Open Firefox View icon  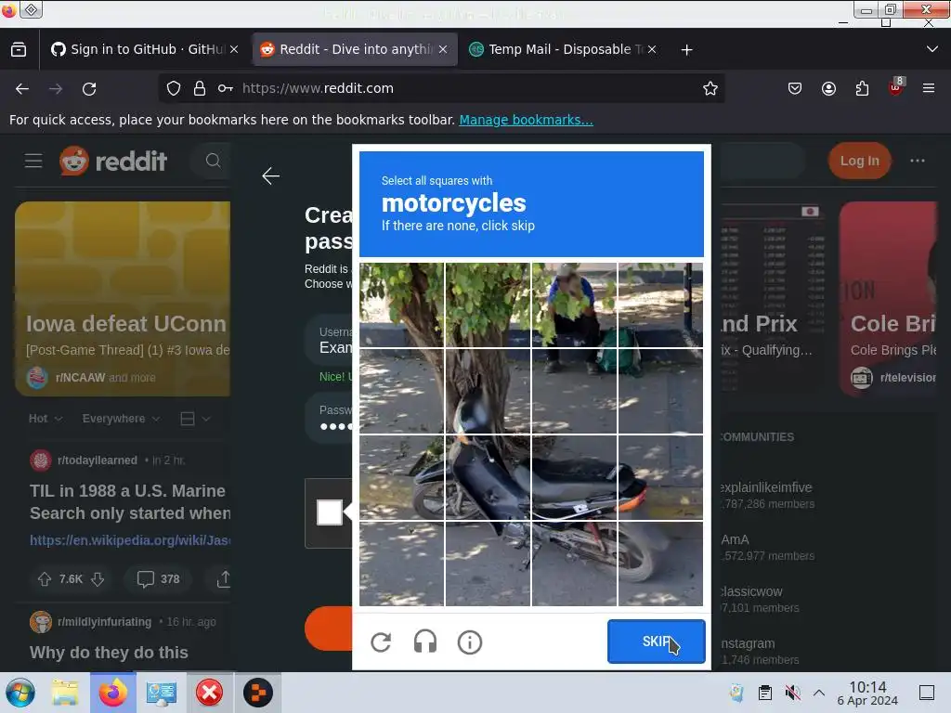19,49
